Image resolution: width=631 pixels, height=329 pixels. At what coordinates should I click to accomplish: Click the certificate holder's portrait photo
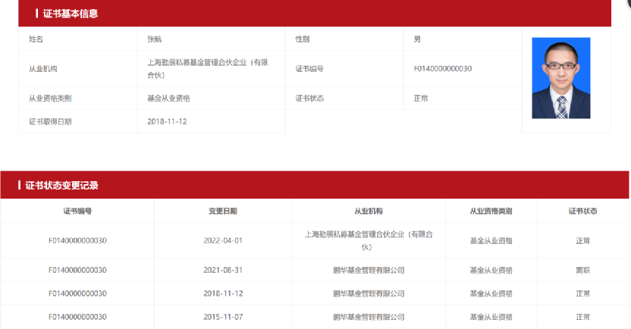(x=560, y=78)
